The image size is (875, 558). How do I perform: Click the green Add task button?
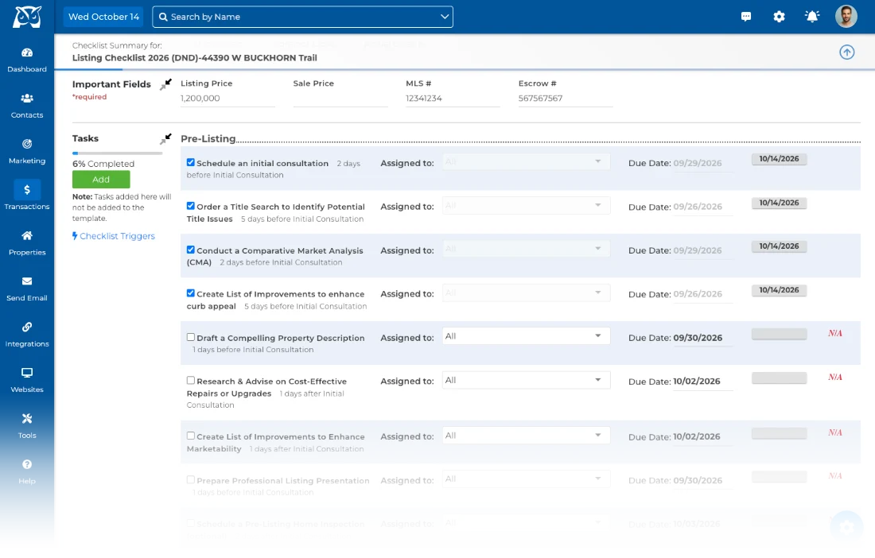(101, 180)
